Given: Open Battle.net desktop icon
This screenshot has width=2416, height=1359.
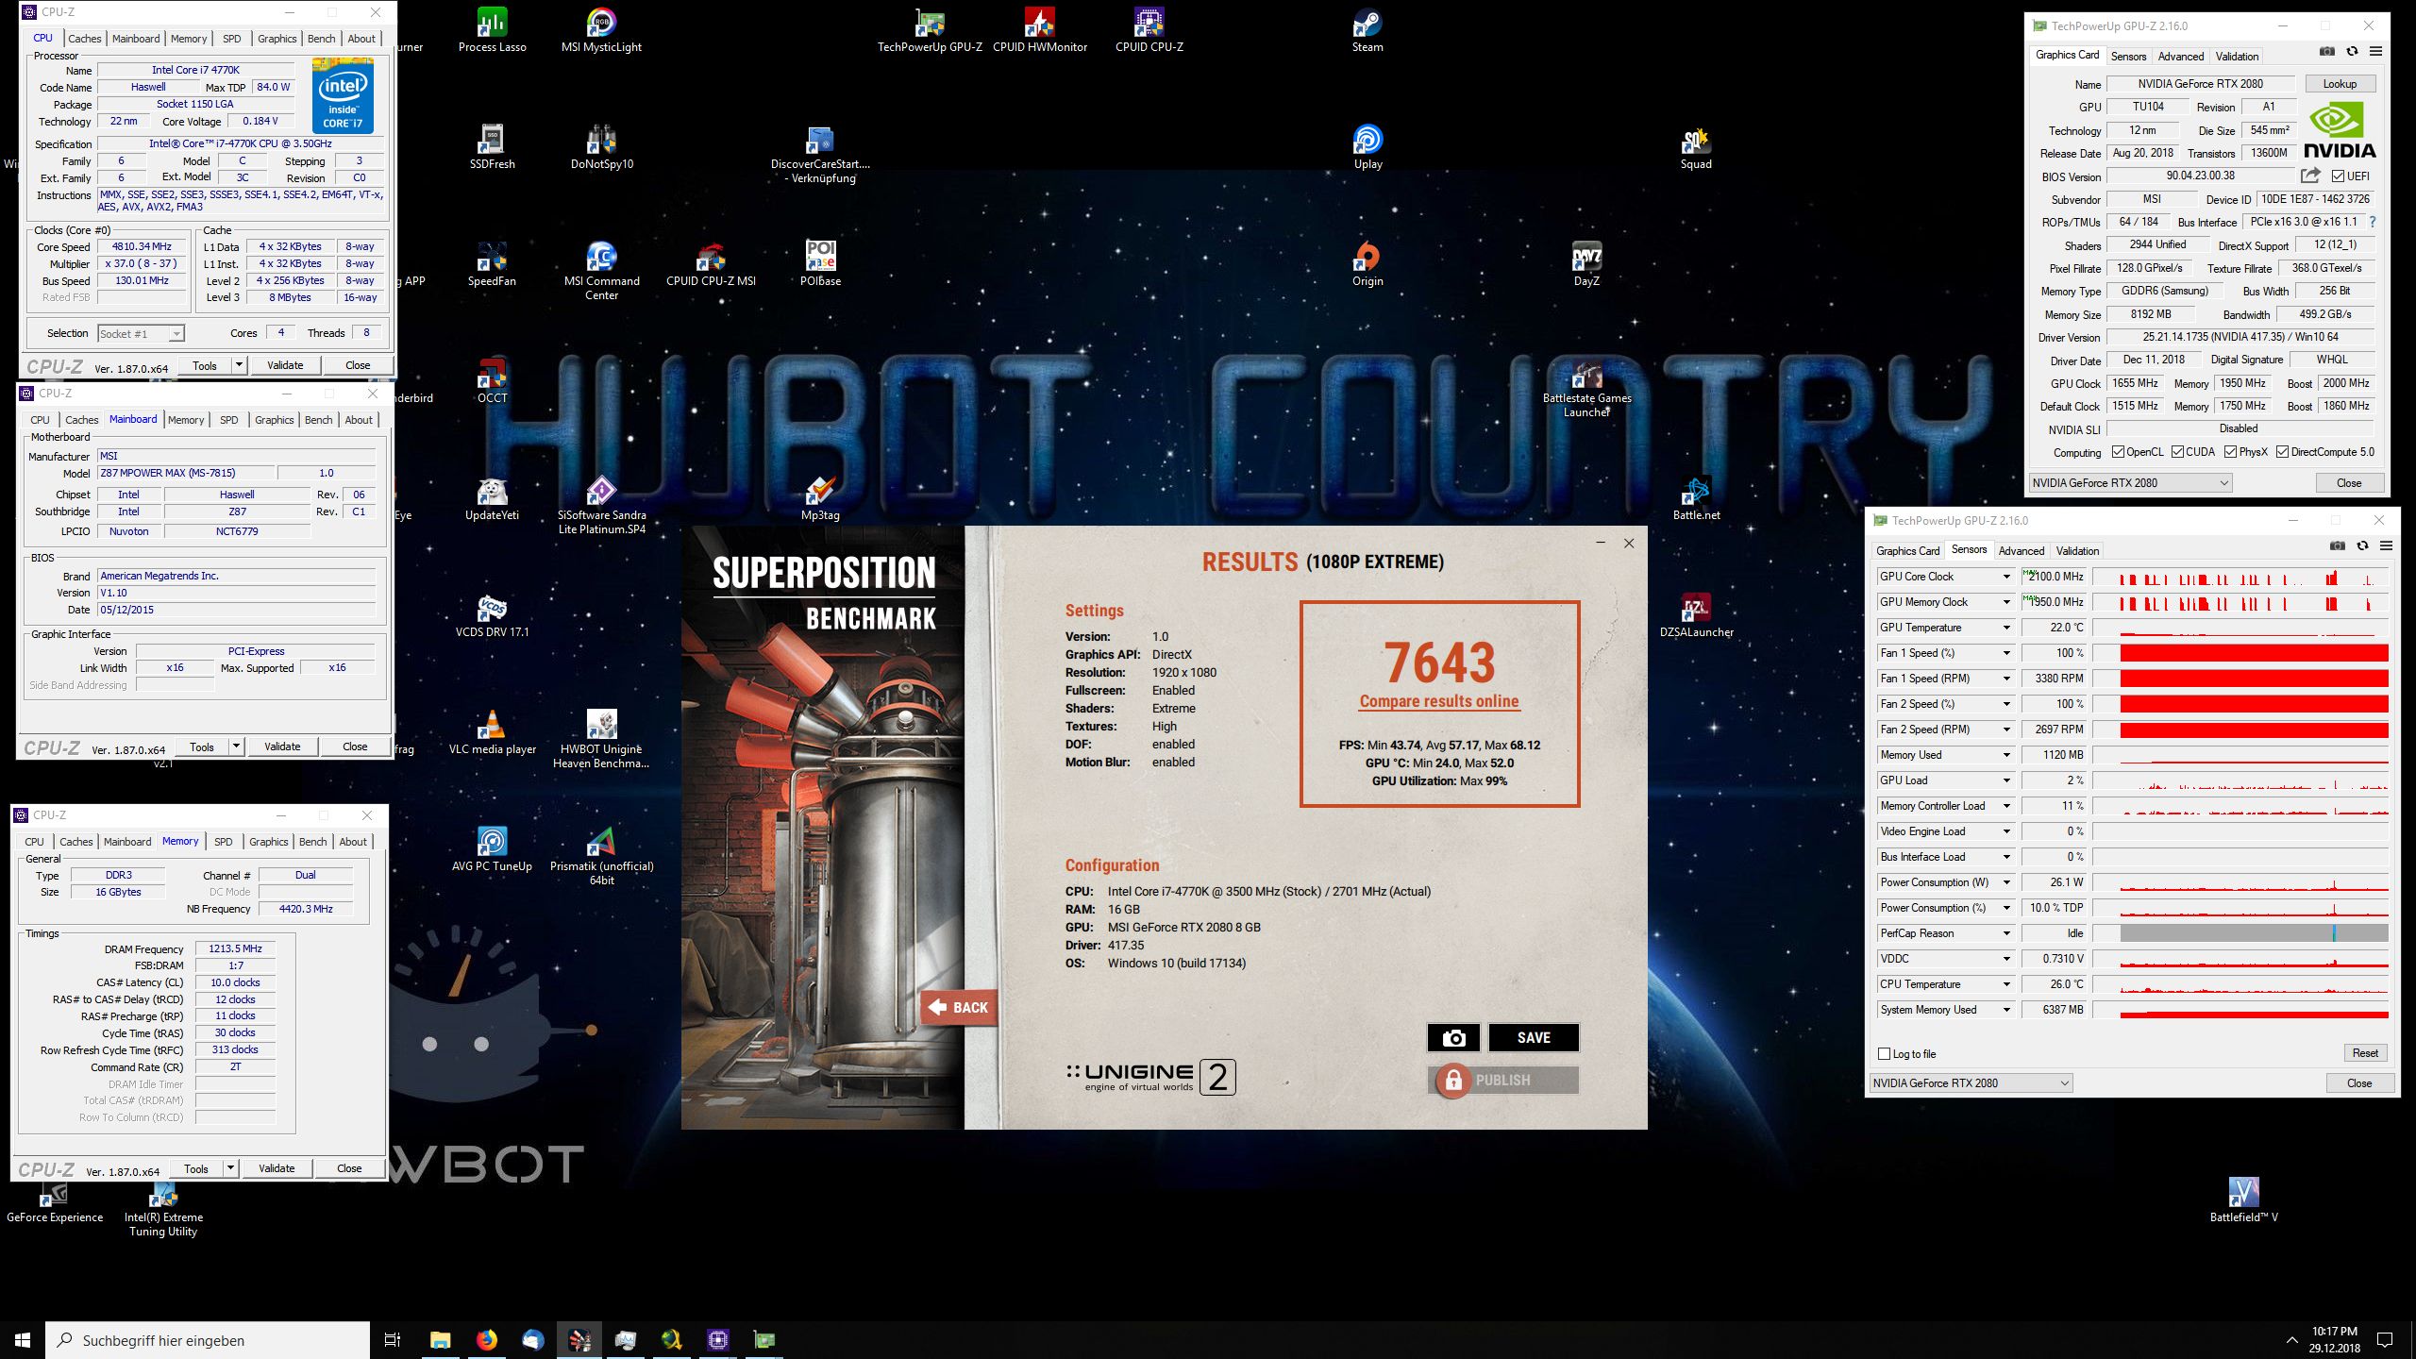Looking at the screenshot, I should click(1696, 497).
